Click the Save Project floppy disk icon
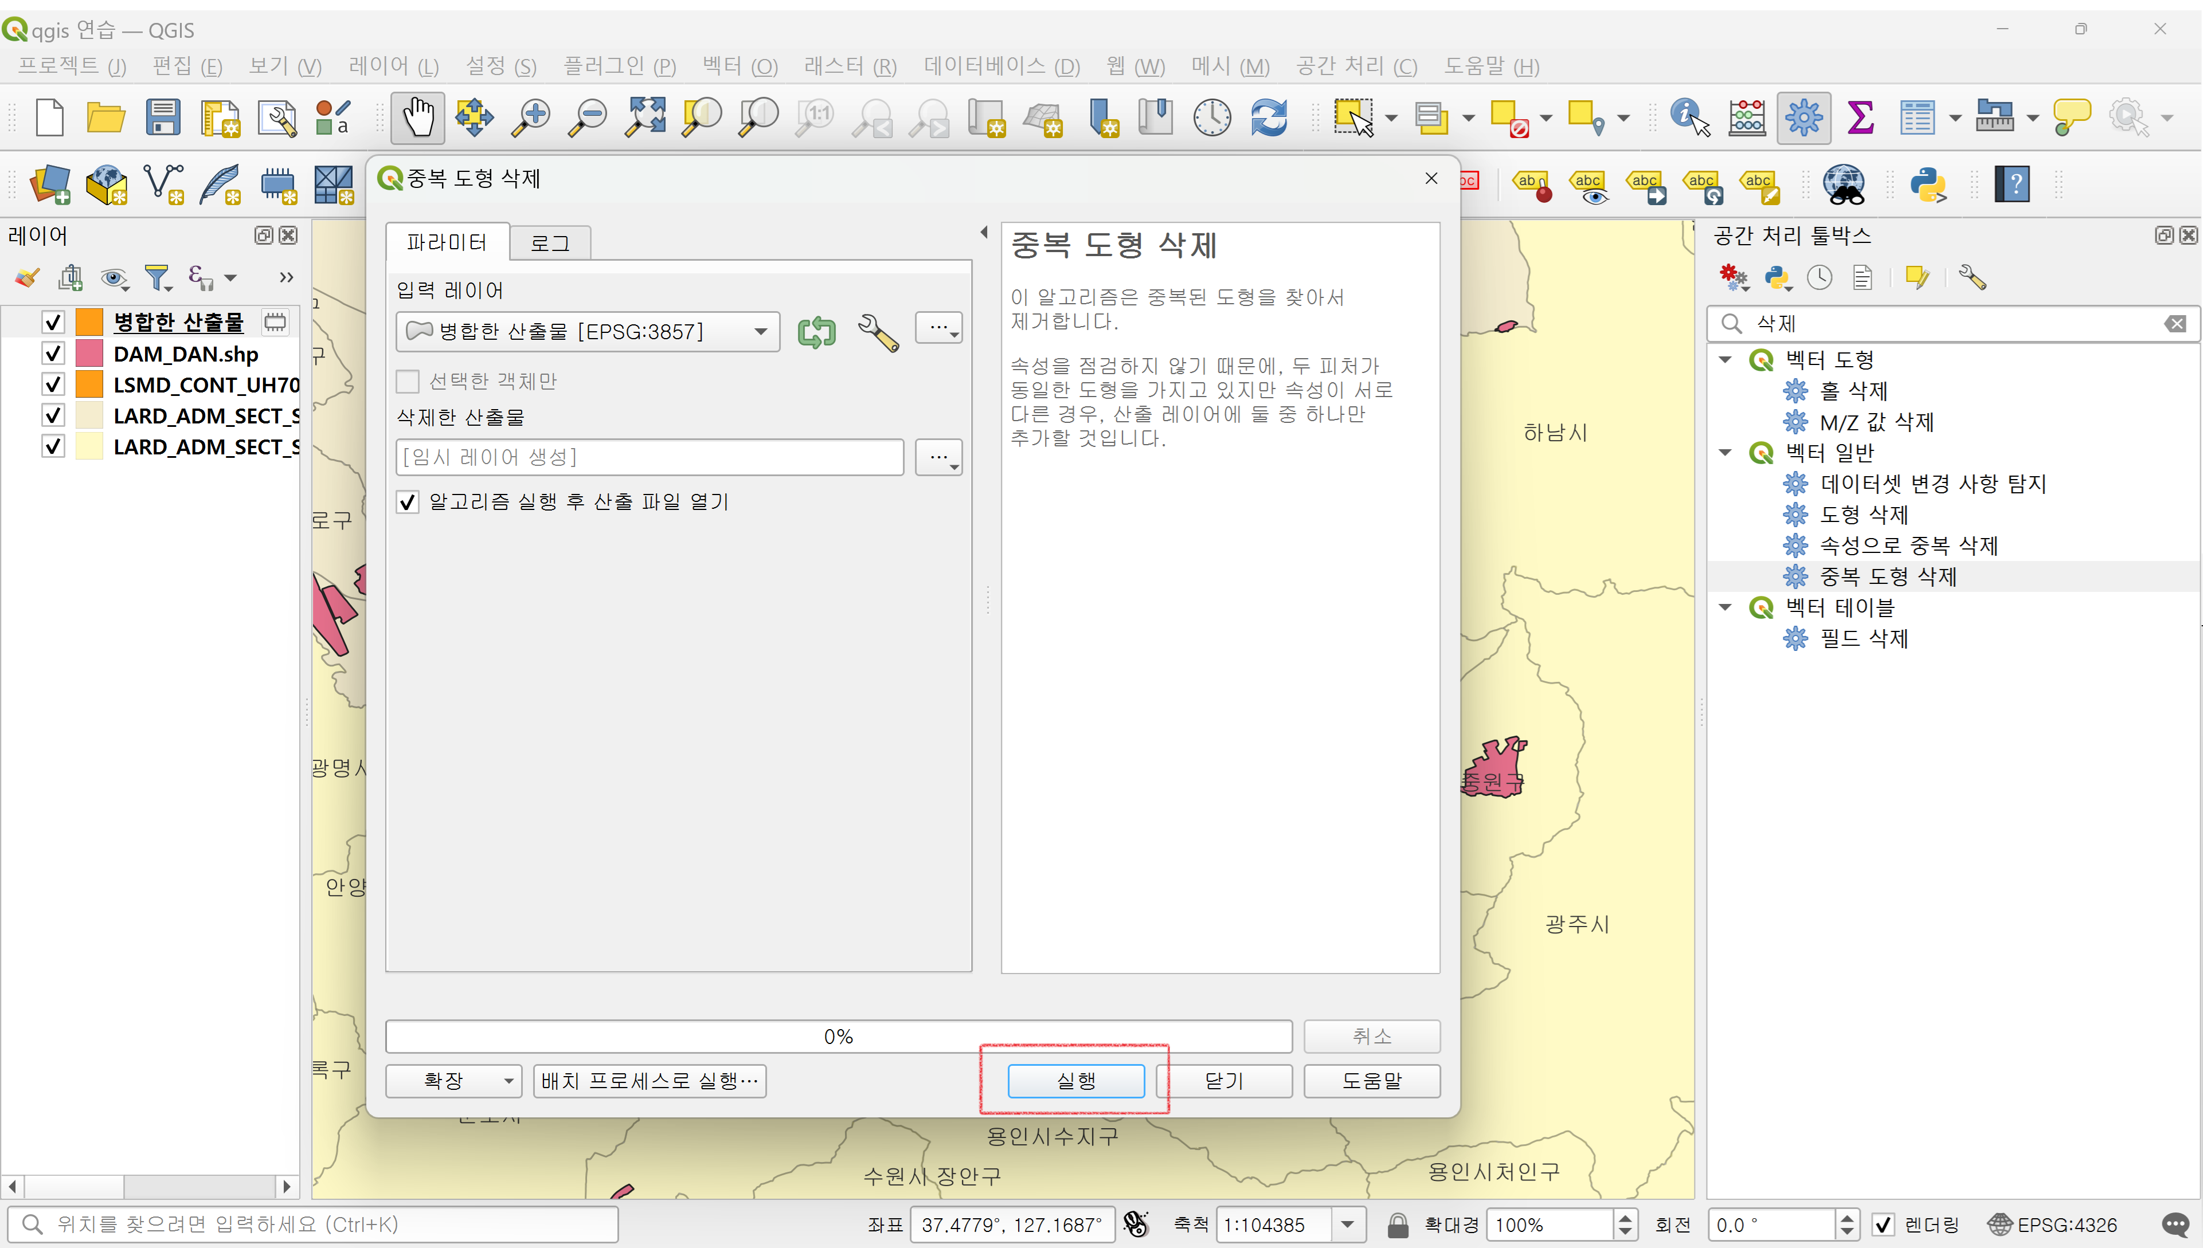This screenshot has height=1248, width=2203. [162, 116]
